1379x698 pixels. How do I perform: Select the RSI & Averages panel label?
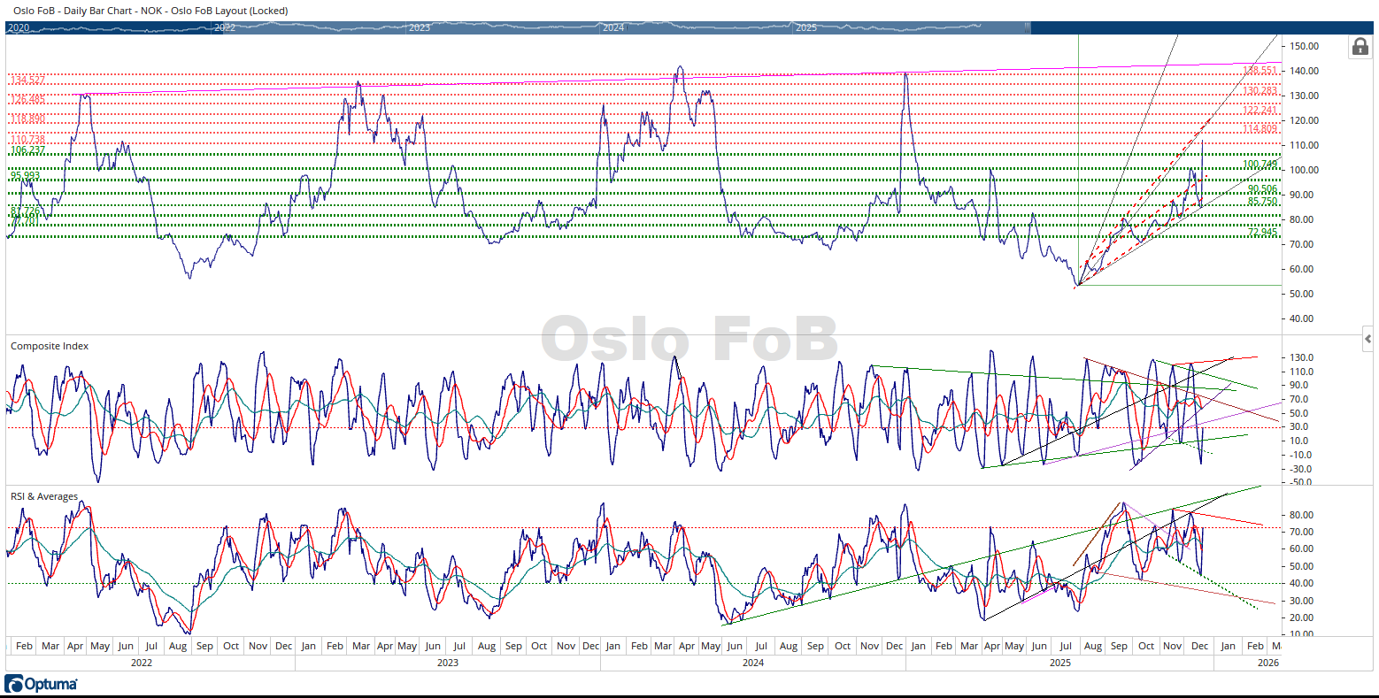click(x=44, y=496)
